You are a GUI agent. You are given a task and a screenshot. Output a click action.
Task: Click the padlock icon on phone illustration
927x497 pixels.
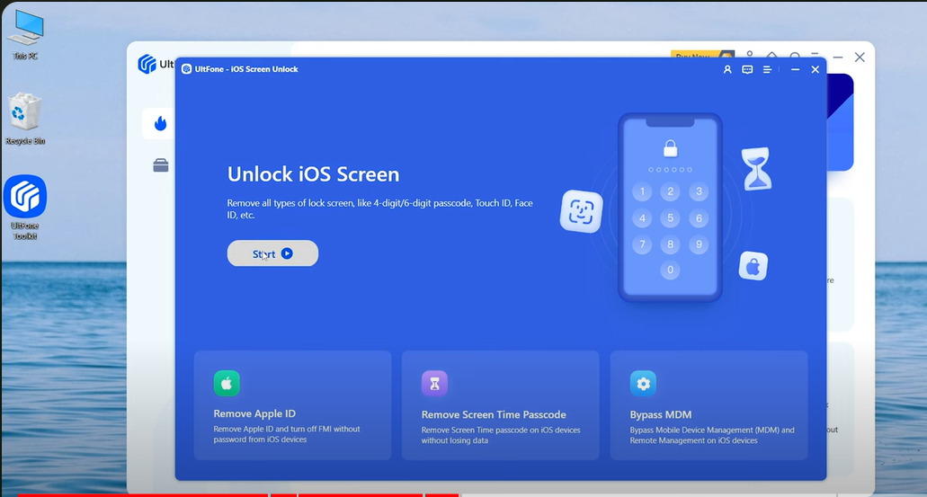pyautogui.click(x=670, y=148)
